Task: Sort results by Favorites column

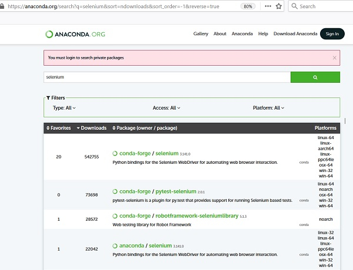Action: click(58, 128)
